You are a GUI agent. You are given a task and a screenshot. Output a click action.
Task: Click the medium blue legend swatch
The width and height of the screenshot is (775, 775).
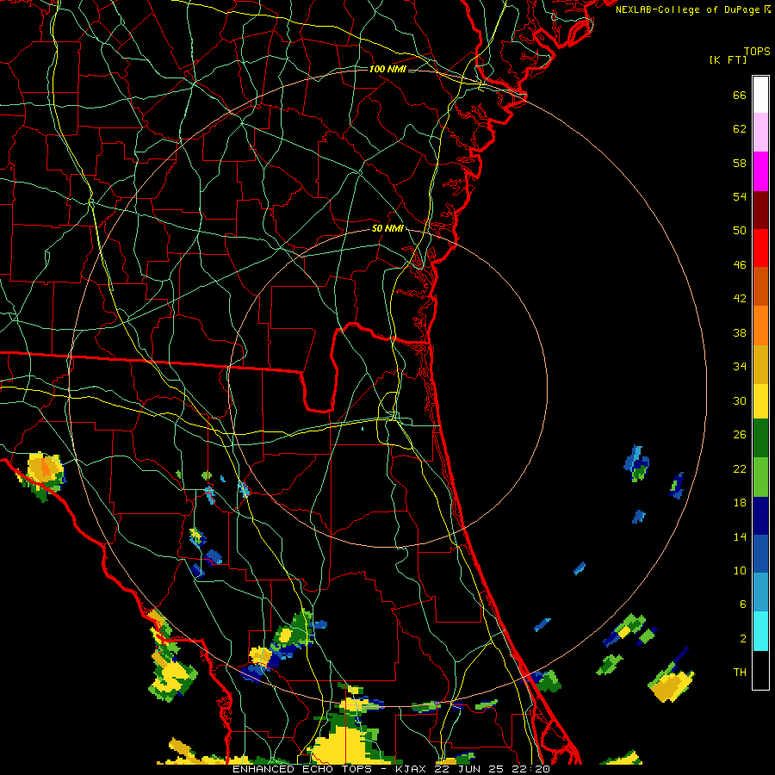point(760,554)
